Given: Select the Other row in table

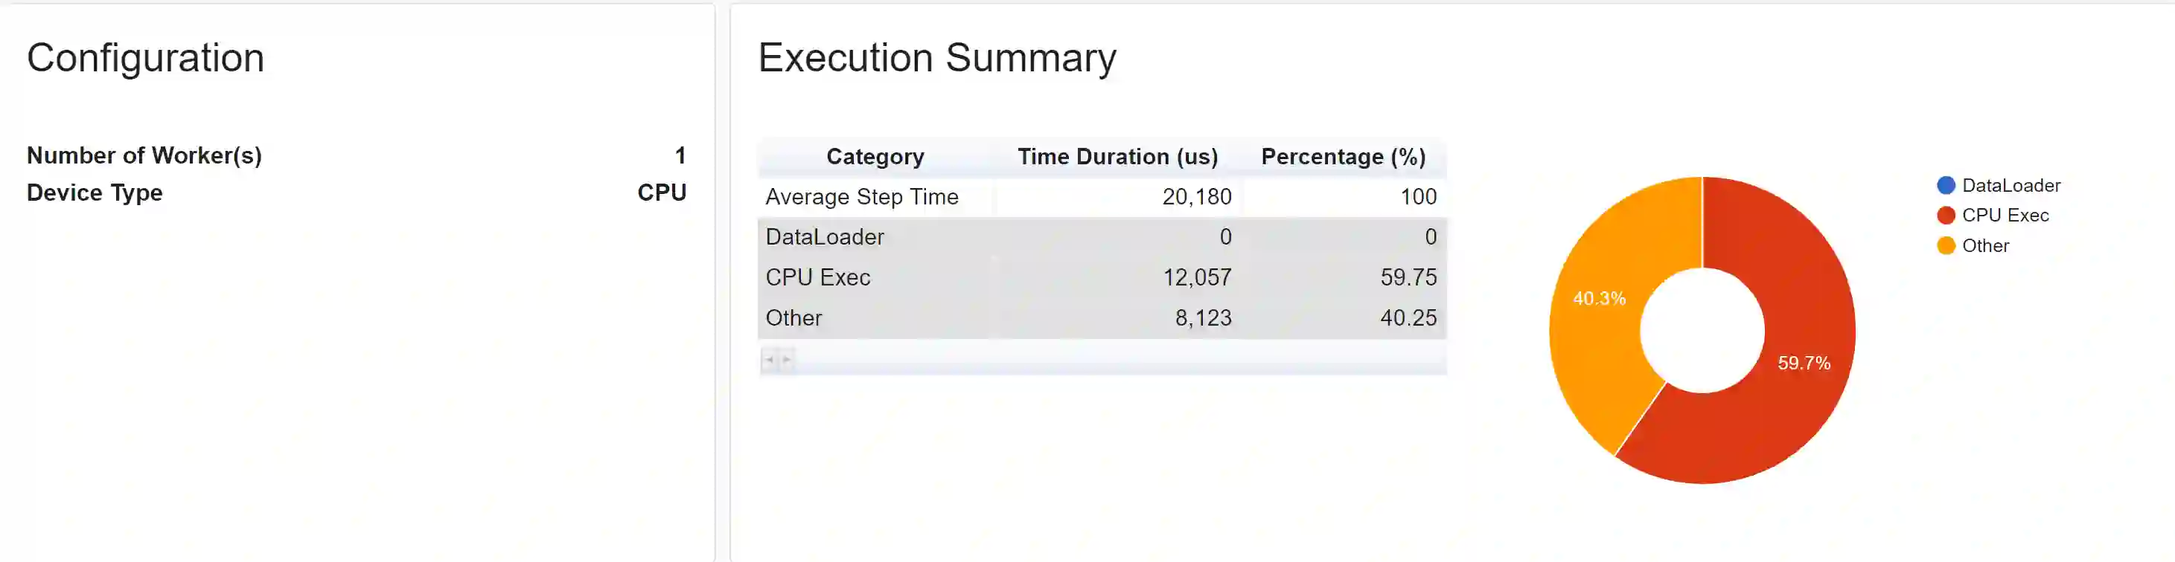Looking at the screenshot, I should pos(793,318).
